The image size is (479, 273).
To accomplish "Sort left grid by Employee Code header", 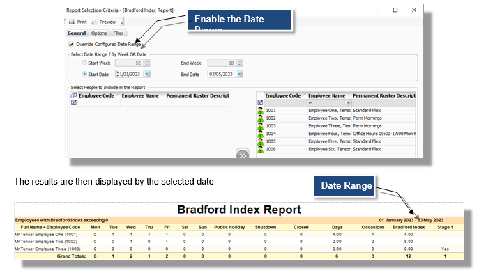I will [99, 95].
